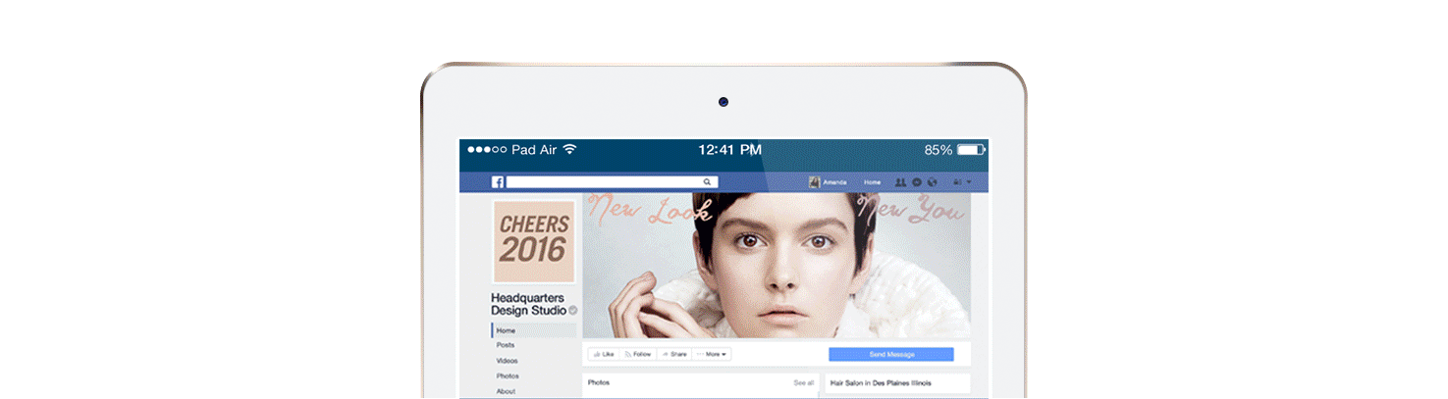Click the Amanda profile picture
This screenshot has height=399, width=1448.
click(x=814, y=182)
